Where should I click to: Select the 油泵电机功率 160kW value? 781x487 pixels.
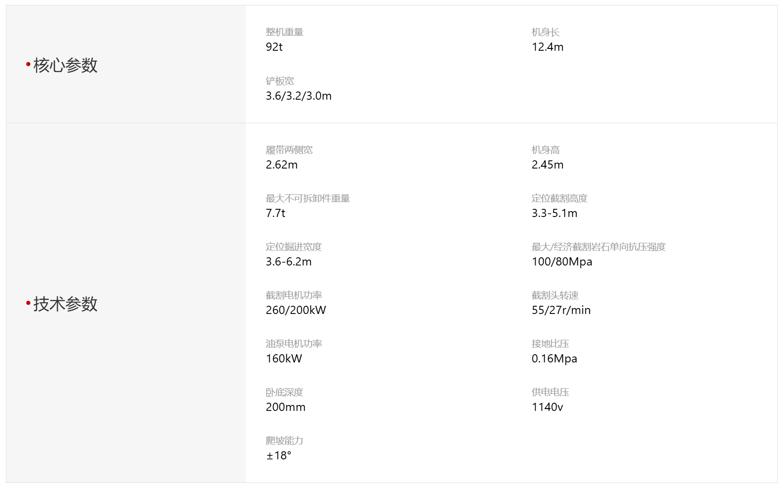click(284, 358)
